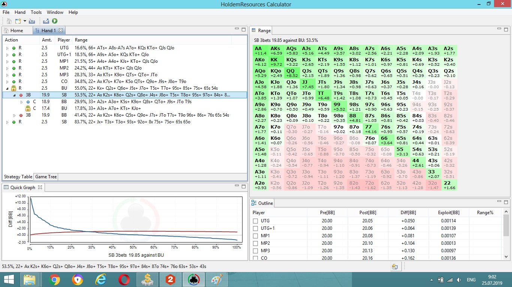Expand the SB raise 83.7% row
Image resolution: width=512 pixels, height=287 pixels.
point(7,122)
